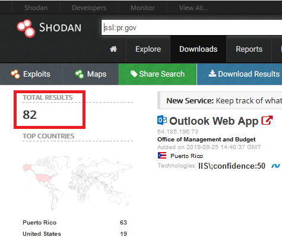Click the total results number 82
This screenshot has height=237, width=282.
[30, 115]
